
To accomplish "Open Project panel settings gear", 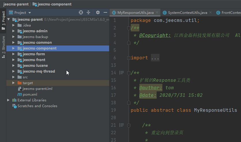I will coord(98,13).
